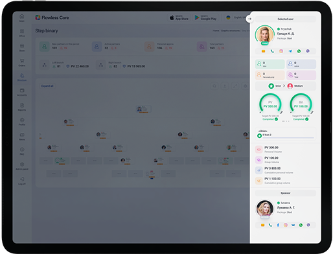The image size is (333, 254).
Task: Call selected user via phone icon
Action: tap(272, 51)
